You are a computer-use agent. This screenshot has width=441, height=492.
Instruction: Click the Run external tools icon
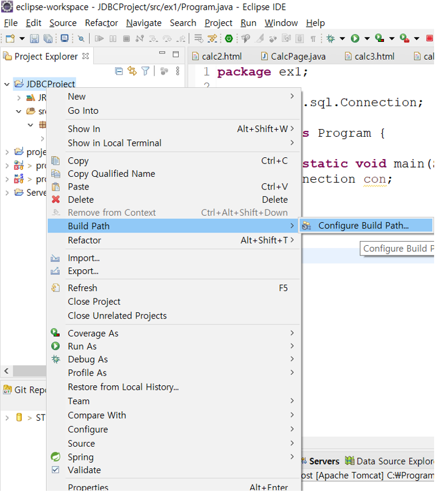[405, 38]
